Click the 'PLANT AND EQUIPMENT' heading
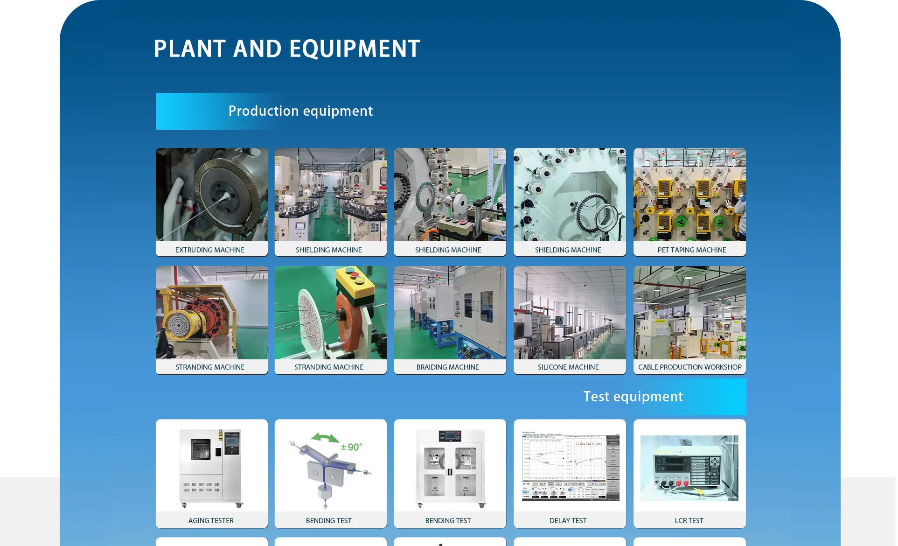The height and width of the screenshot is (546, 898). 286,49
